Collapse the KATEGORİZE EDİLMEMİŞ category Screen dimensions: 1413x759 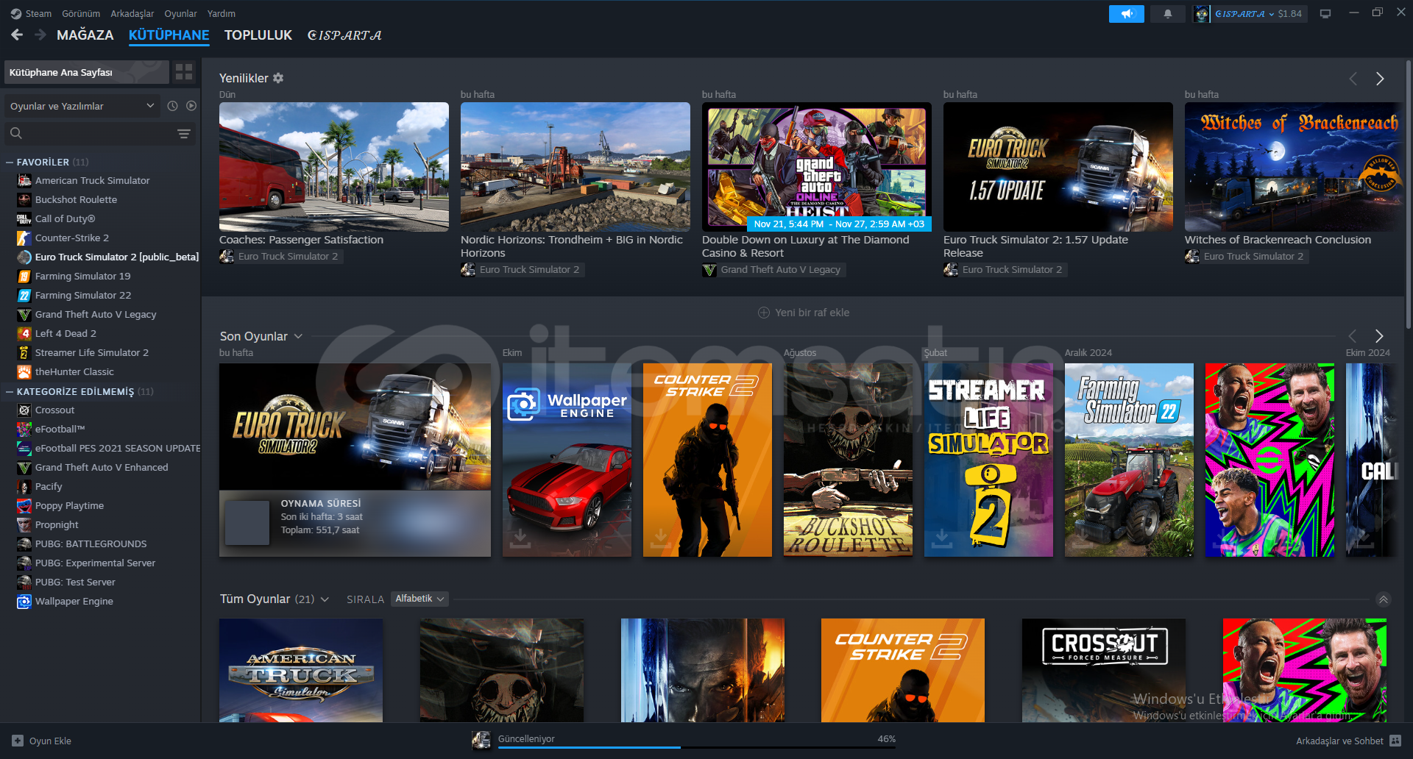pos(10,391)
